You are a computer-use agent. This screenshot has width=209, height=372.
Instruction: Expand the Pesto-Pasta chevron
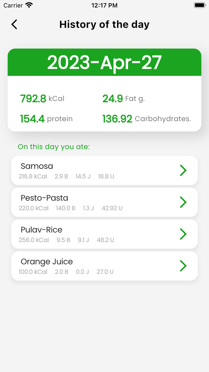(x=183, y=202)
